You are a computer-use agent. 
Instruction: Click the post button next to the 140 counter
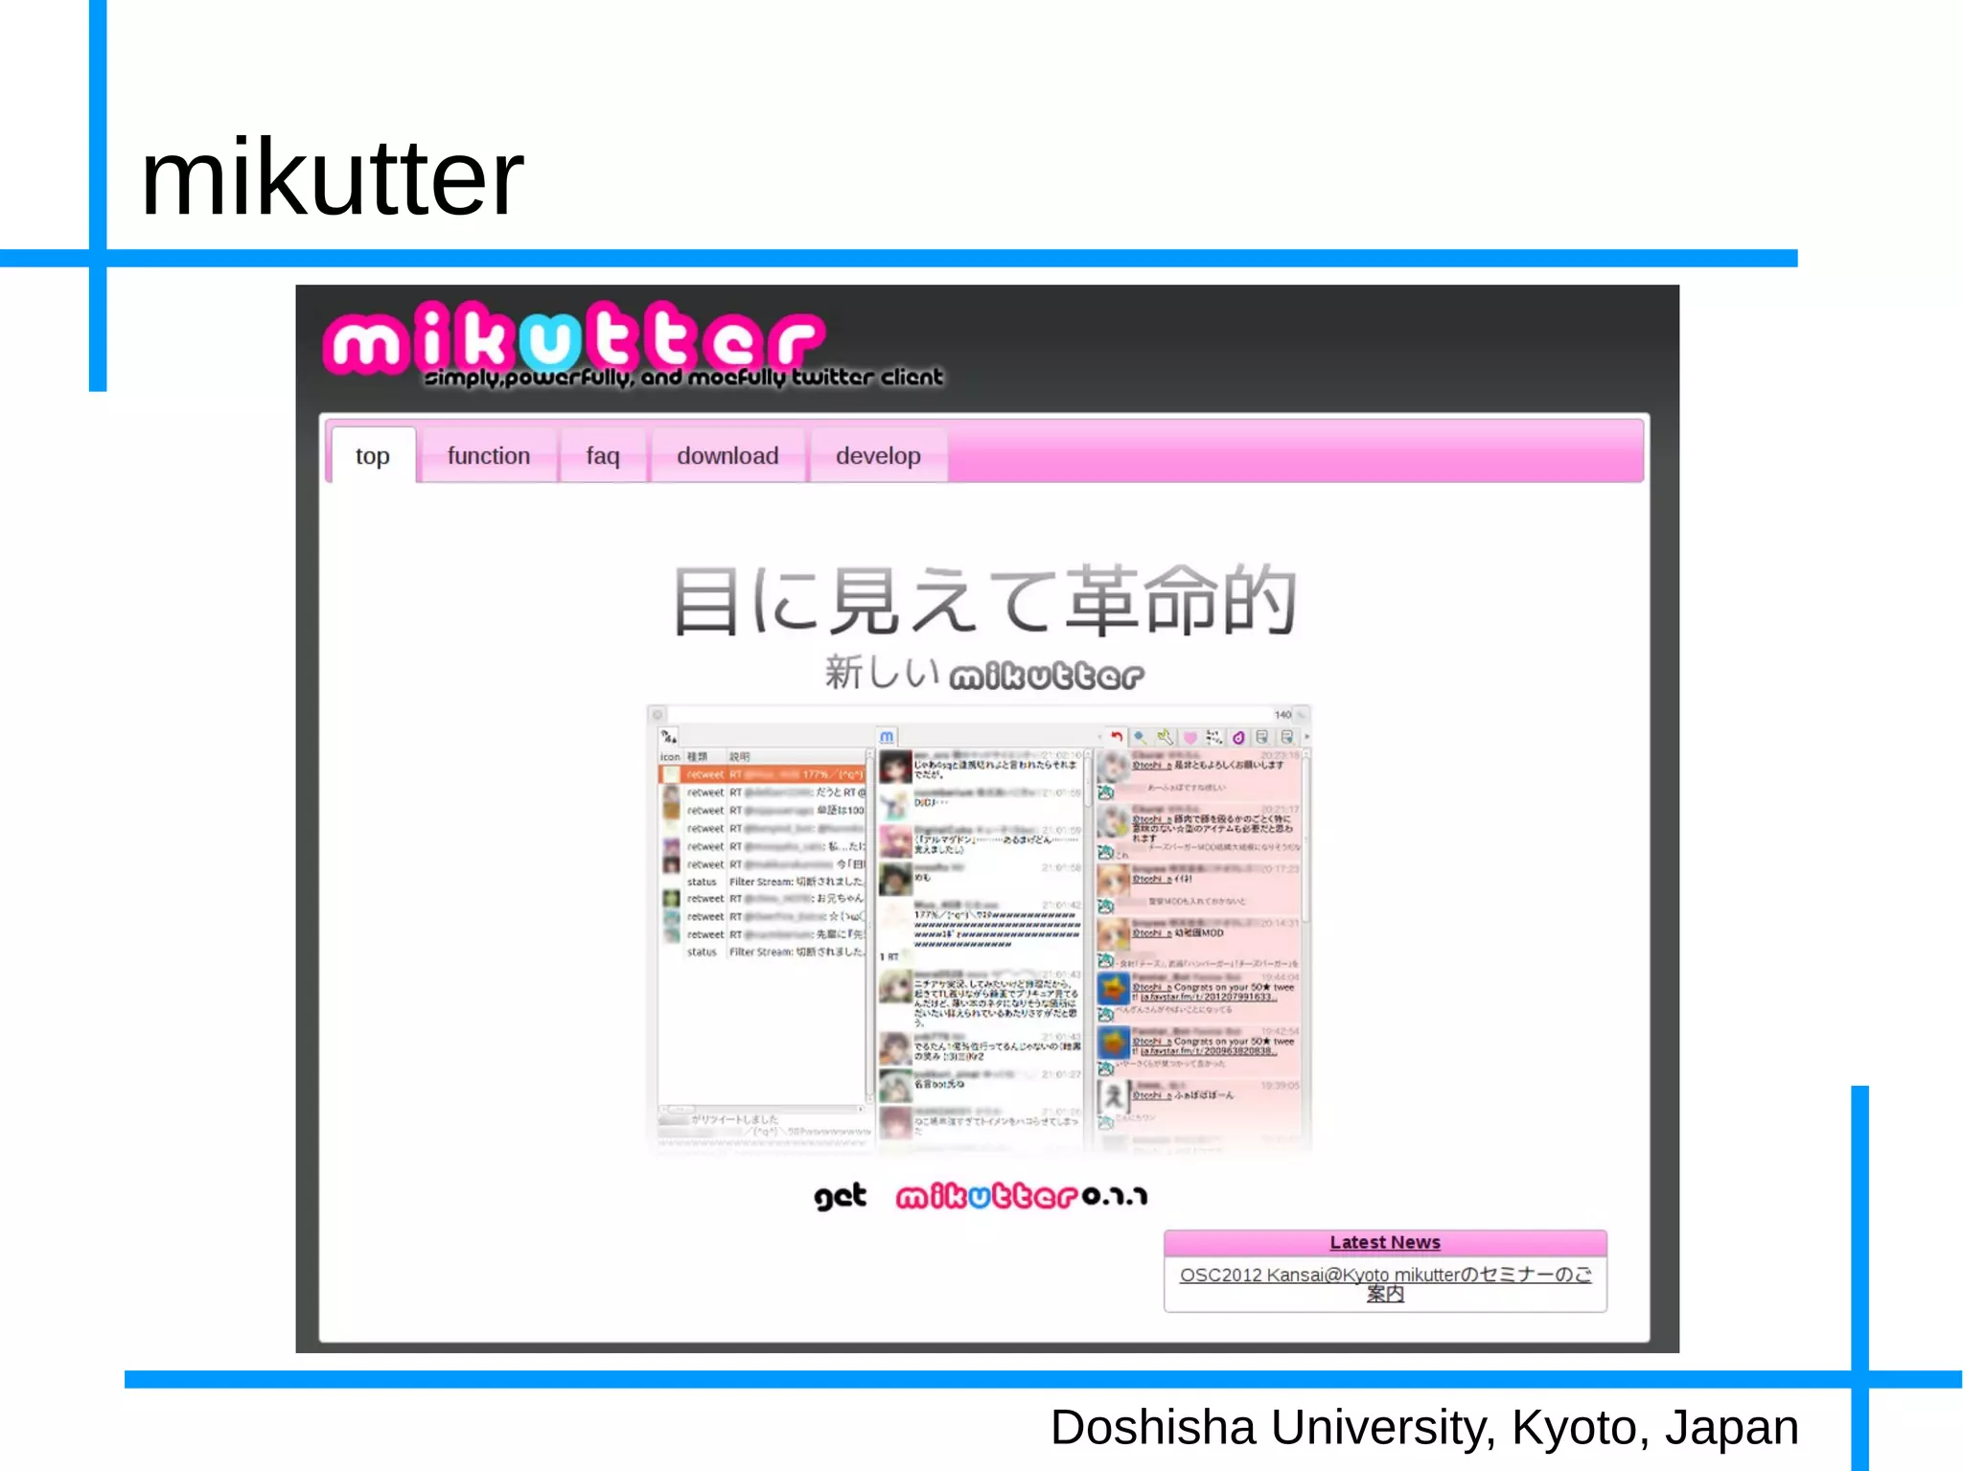(x=1302, y=715)
